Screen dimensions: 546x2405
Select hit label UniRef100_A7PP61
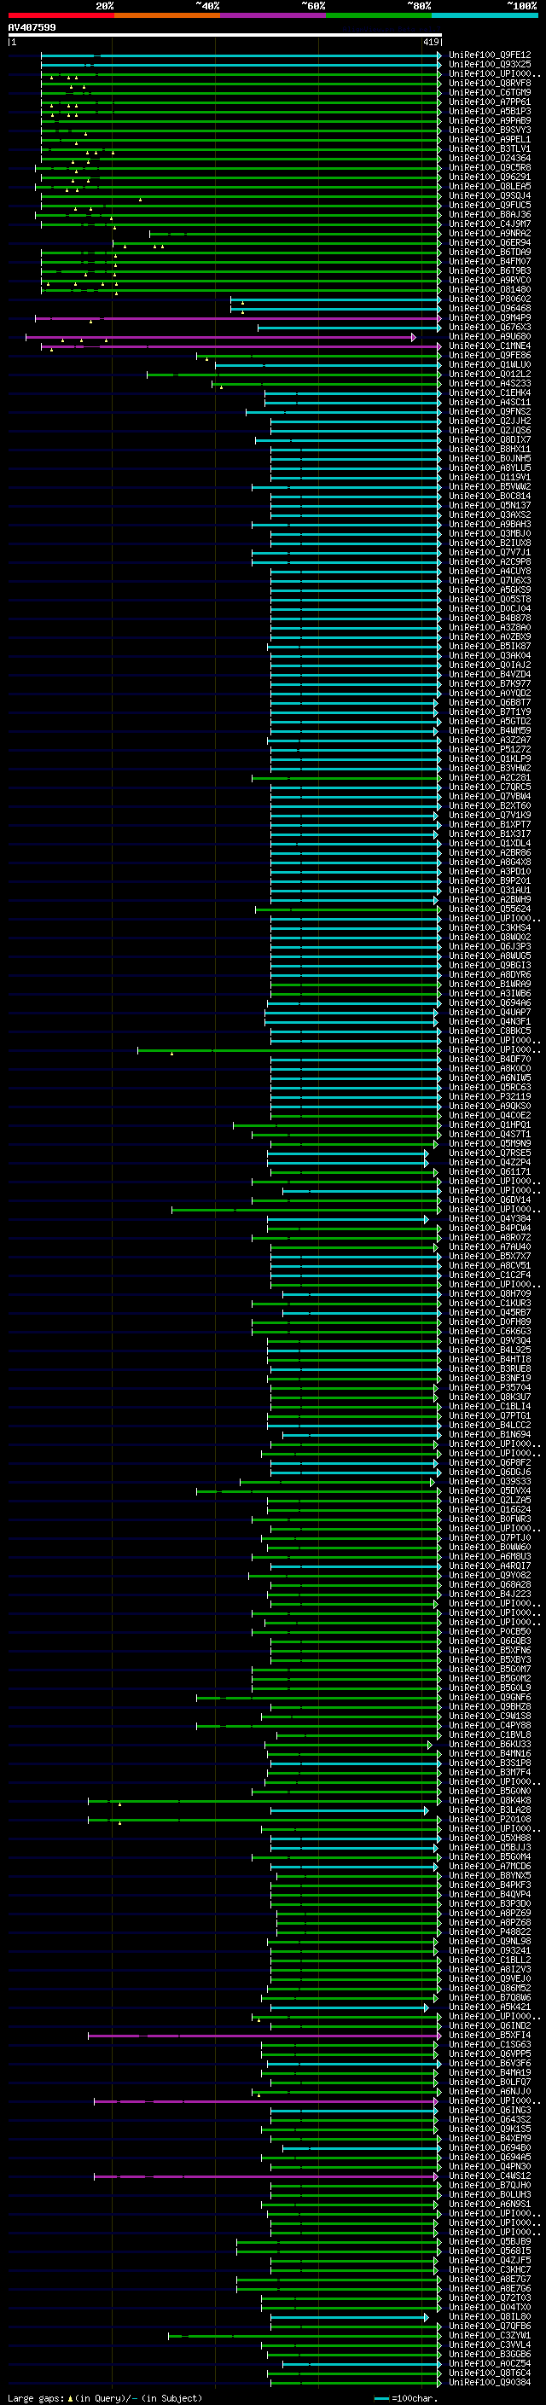click(490, 102)
